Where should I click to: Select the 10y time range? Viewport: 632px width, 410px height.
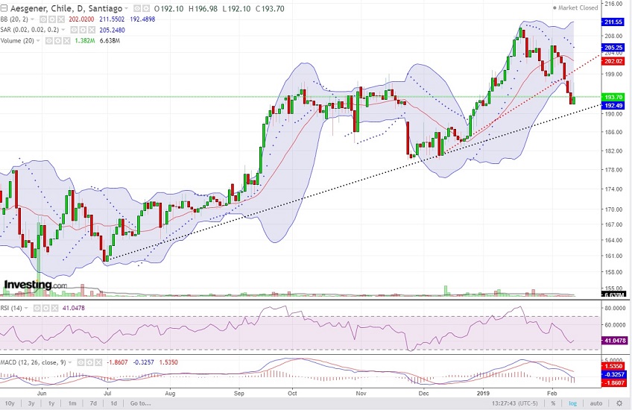[10, 403]
